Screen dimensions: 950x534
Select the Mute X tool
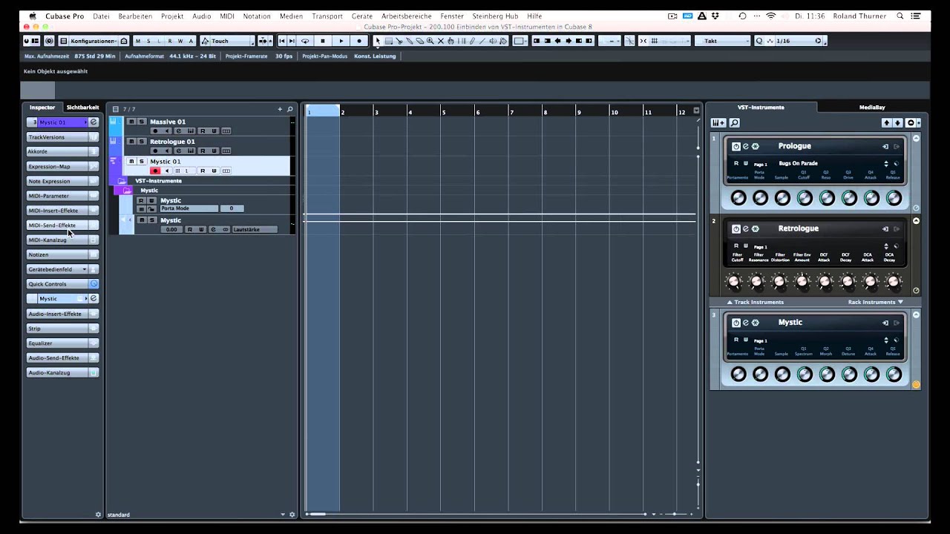440,41
